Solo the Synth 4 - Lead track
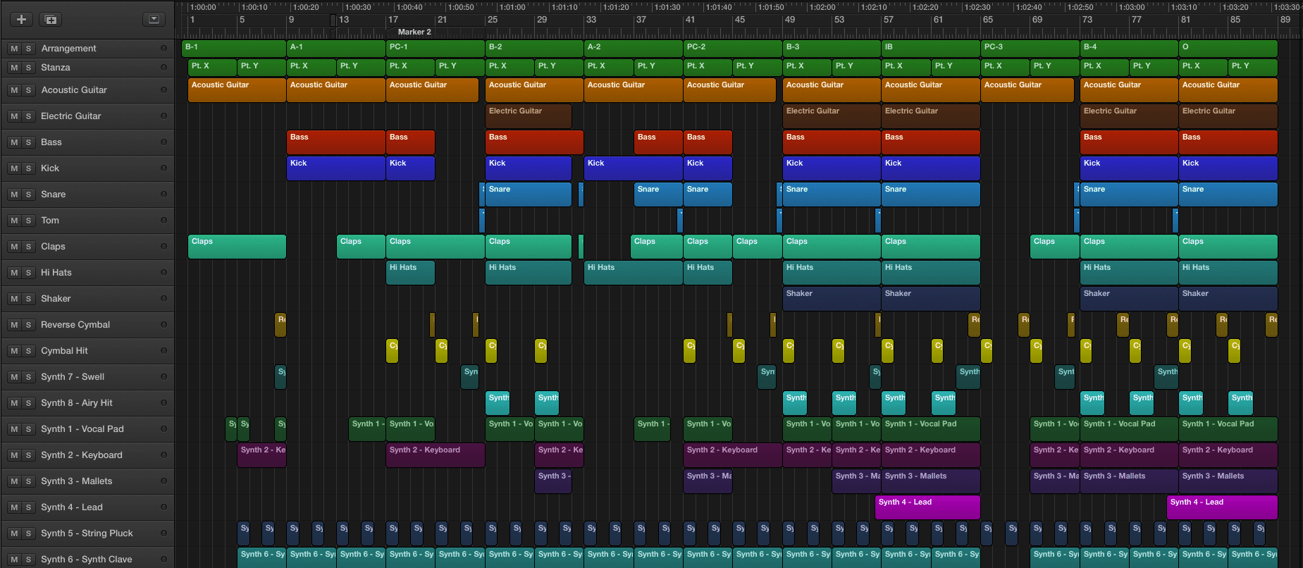 [x=28, y=507]
